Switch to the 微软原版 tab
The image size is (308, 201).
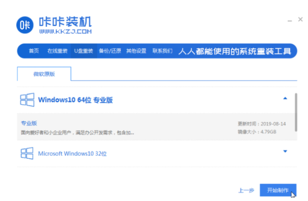tap(44, 74)
